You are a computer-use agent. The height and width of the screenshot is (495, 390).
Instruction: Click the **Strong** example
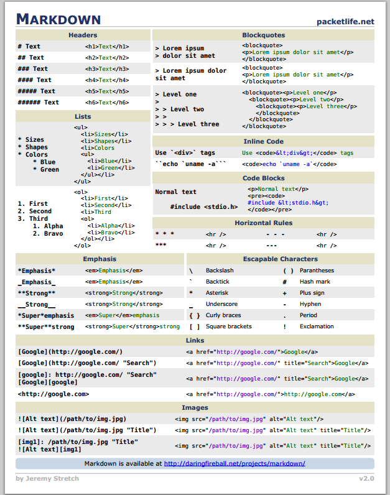37,293
